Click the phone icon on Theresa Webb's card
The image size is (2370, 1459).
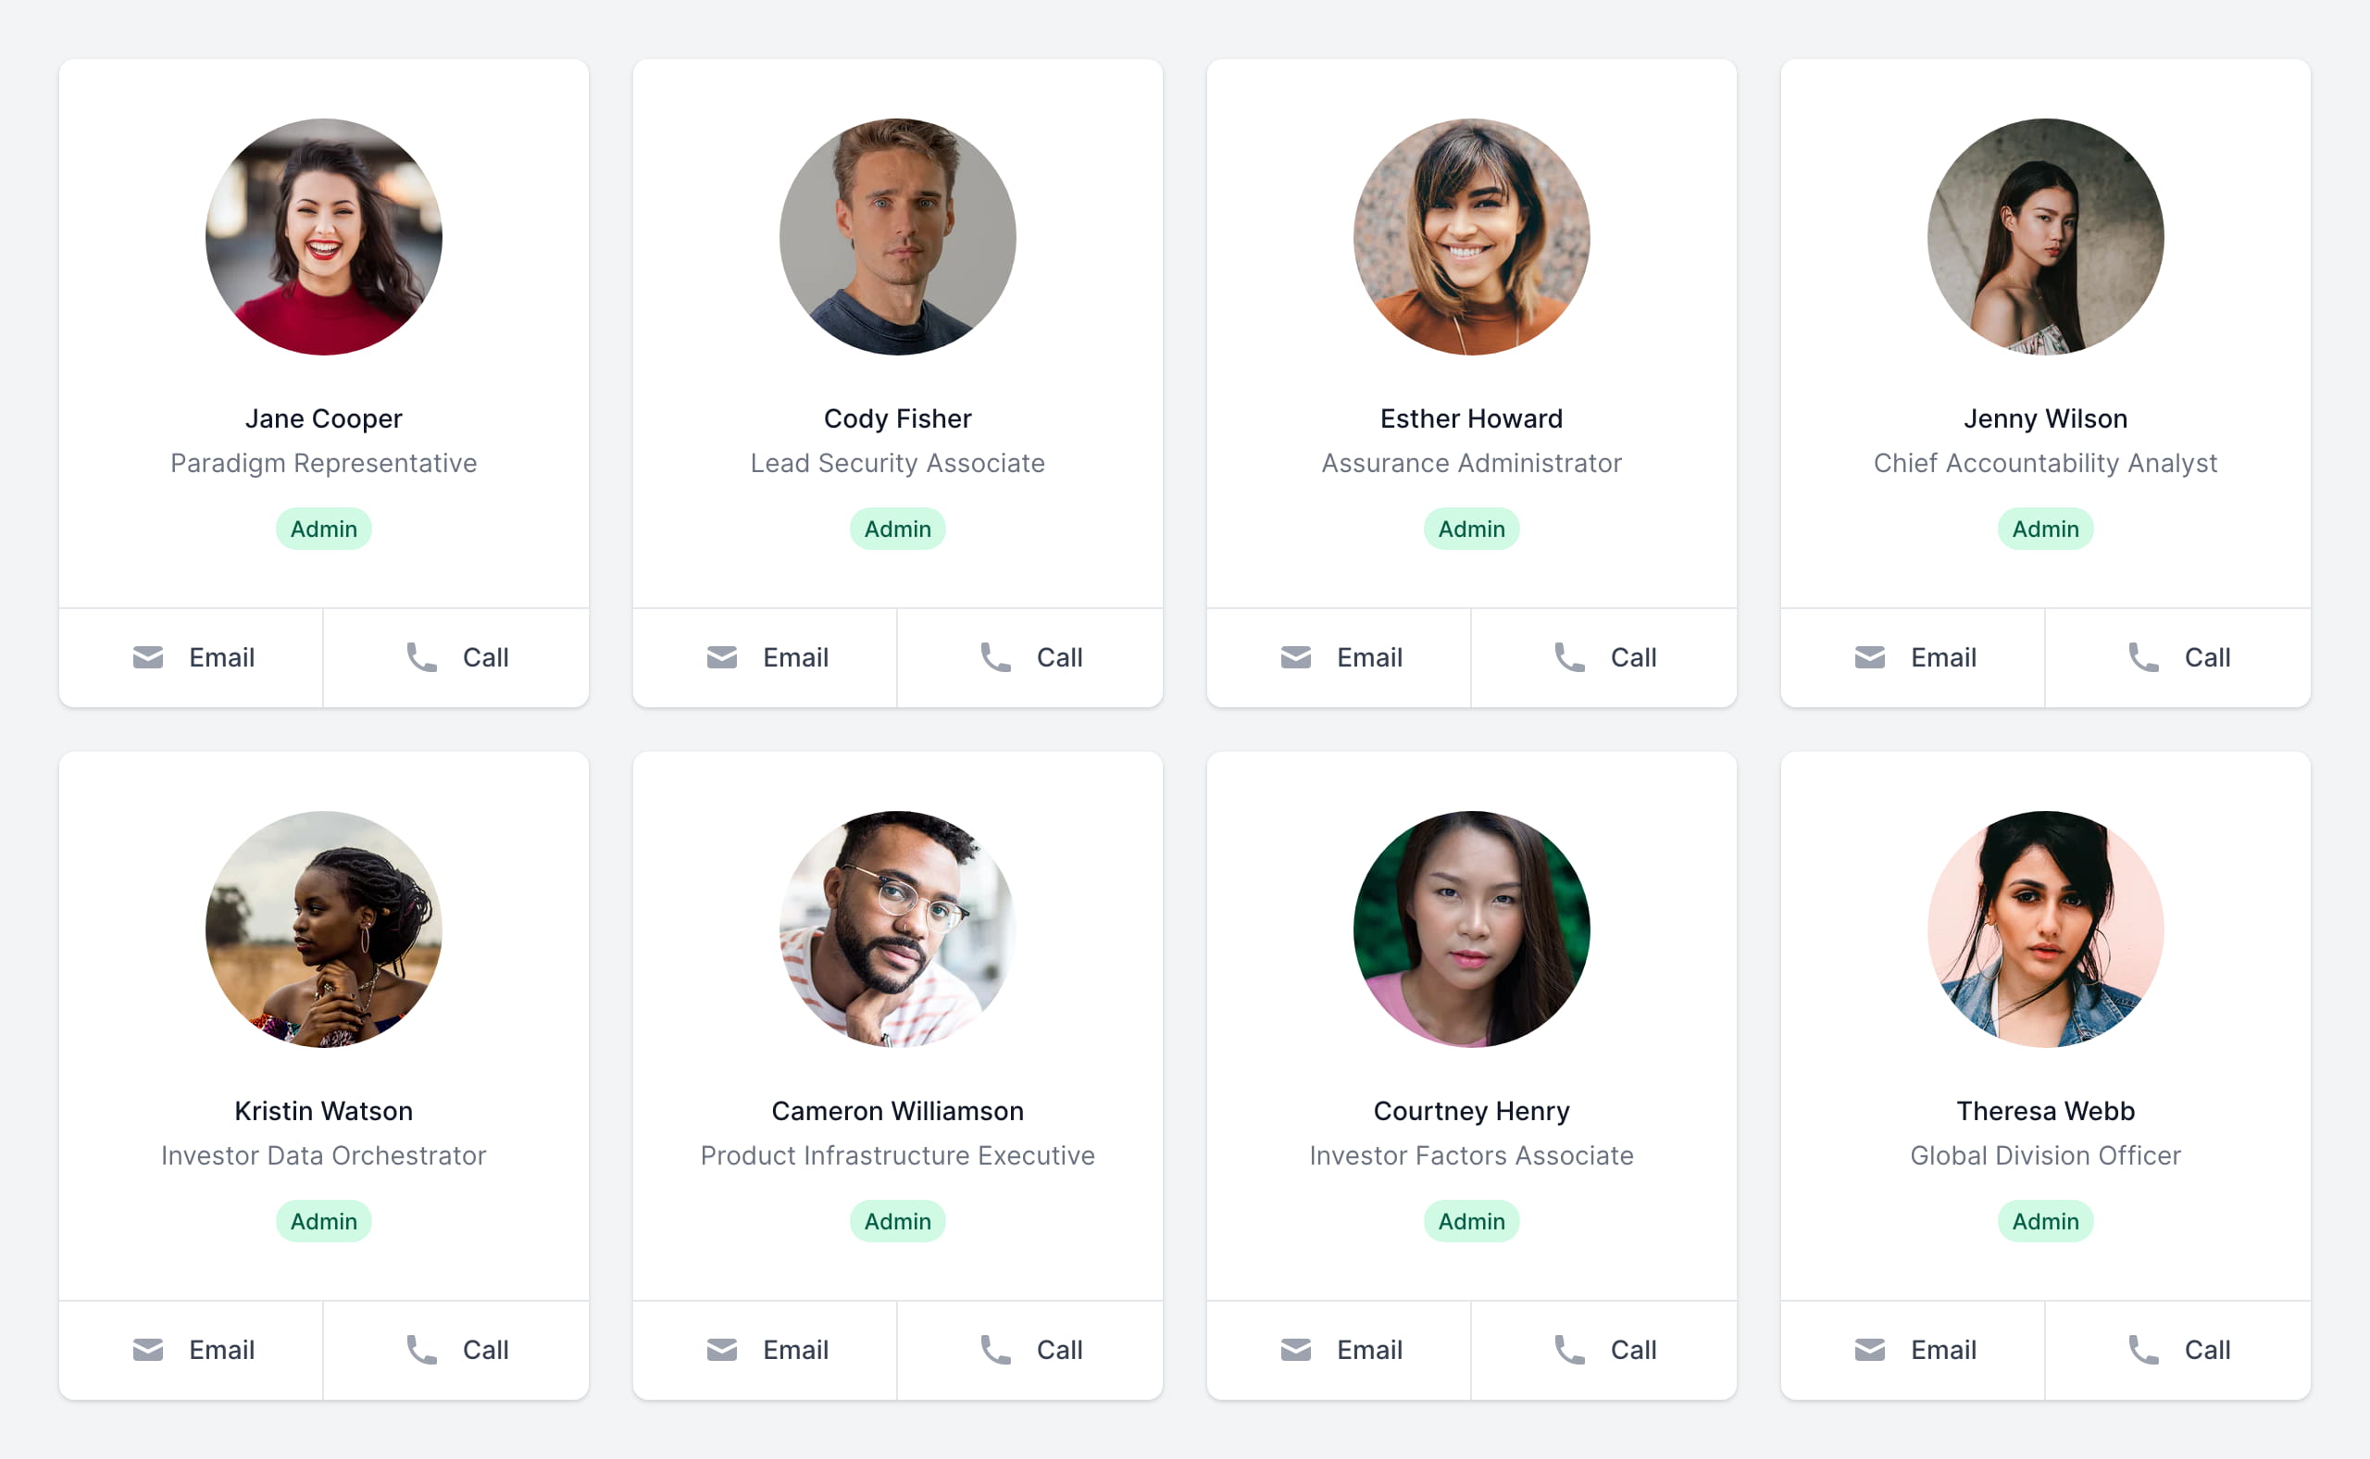[x=2143, y=1349]
